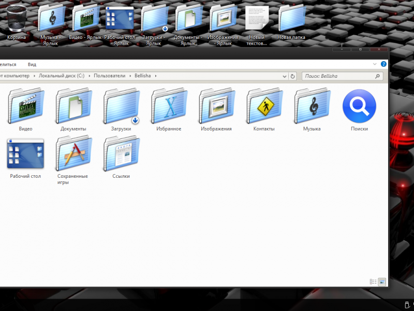Switch to details list view

click(373, 282)
